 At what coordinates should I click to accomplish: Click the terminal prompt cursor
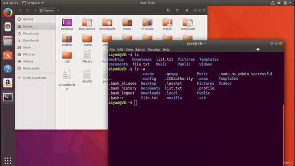coord(136,103)
